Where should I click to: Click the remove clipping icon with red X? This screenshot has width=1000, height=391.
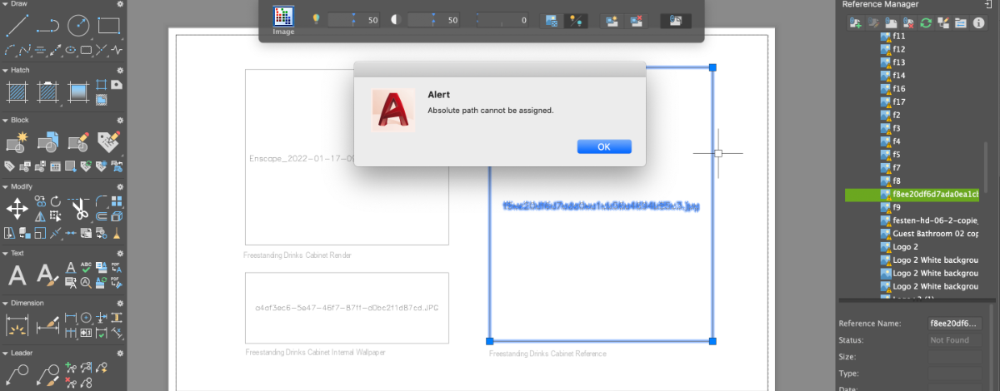635,20
